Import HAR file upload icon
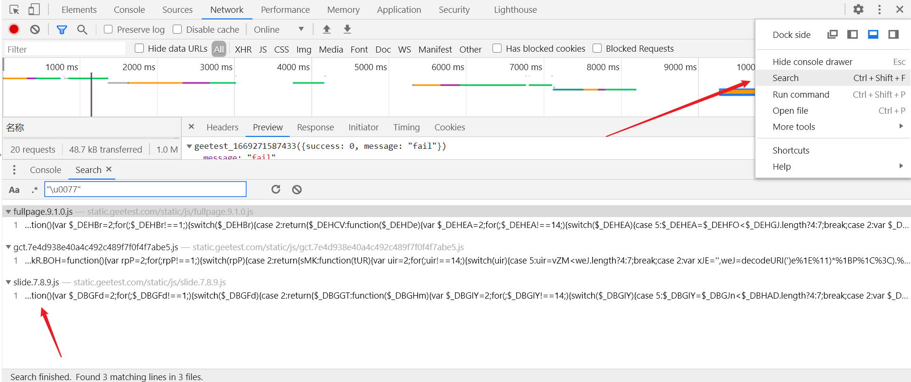The height and width of the screenshot is (382, 911). point(326,29)
